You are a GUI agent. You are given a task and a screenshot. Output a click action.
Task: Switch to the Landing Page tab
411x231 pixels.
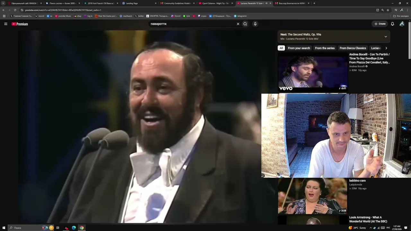140,3
